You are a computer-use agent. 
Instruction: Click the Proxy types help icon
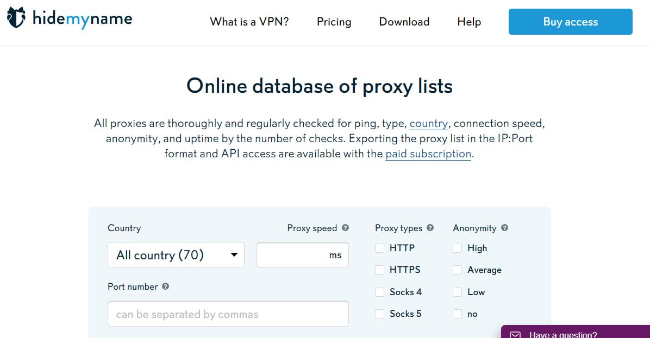(x=430, y=228)
